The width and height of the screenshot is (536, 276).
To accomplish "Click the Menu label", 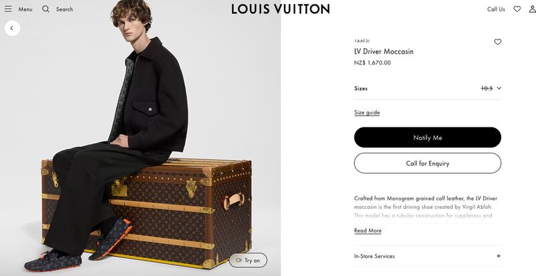I will coord(25,9).
